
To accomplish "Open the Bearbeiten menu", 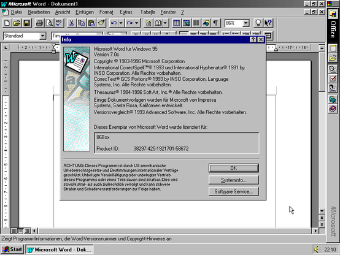I will (x=39, y=12).
